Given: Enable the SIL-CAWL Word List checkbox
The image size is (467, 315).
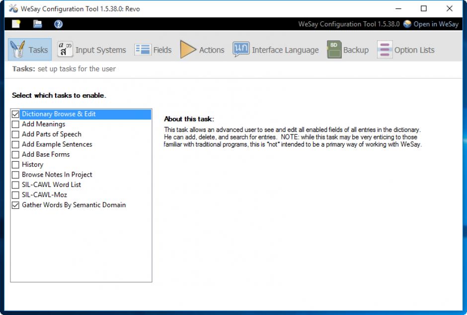Looking at the screenshot, I should pos(15,185).
